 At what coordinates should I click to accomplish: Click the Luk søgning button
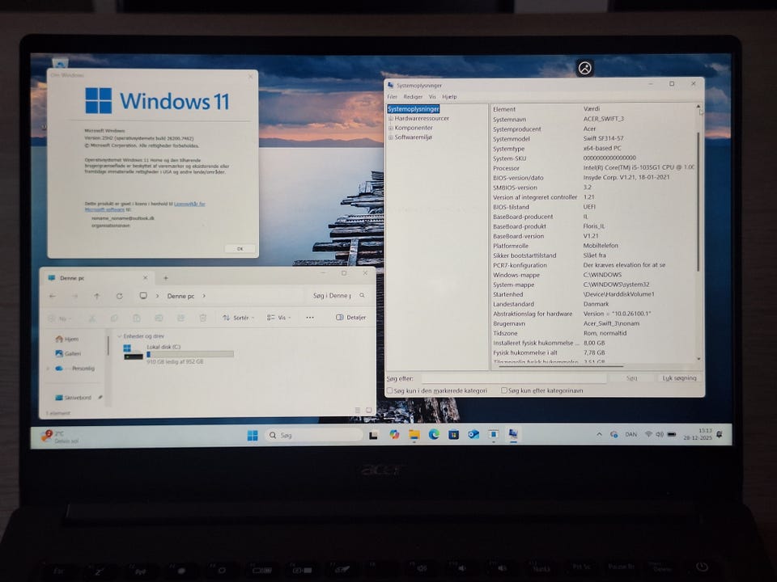(x=679, y=378)
